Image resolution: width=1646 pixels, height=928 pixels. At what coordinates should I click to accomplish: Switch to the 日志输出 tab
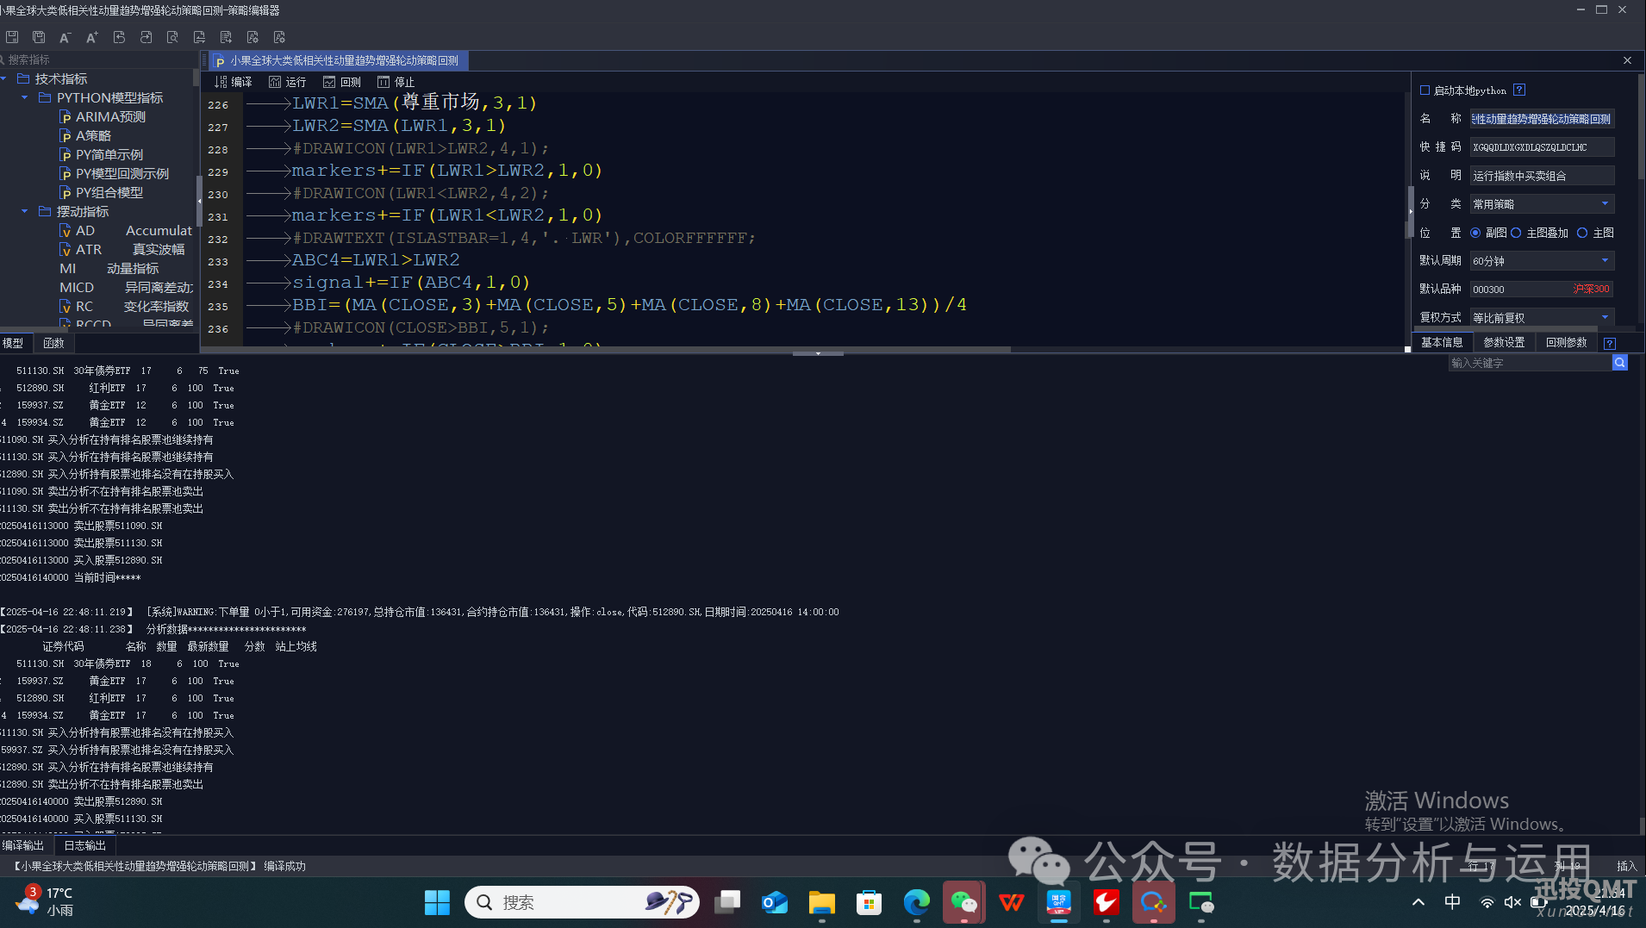point(84,845)
